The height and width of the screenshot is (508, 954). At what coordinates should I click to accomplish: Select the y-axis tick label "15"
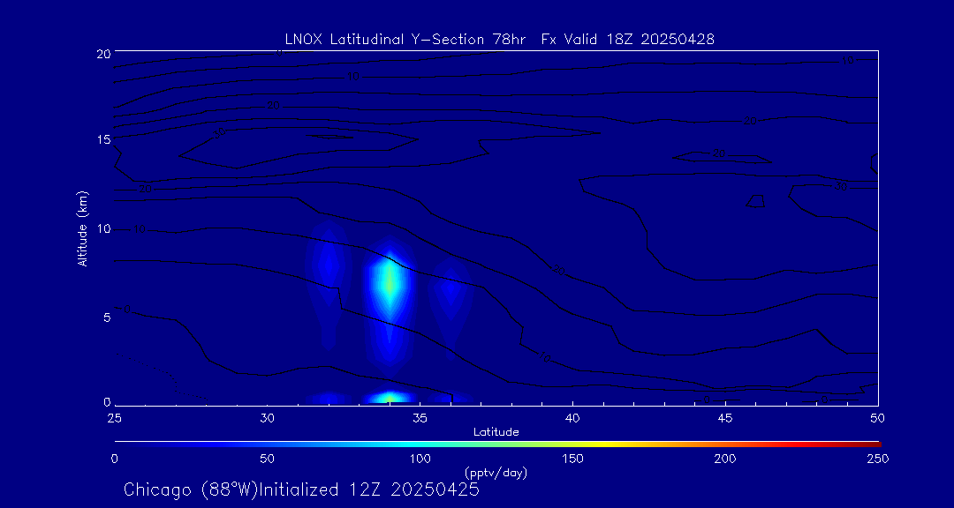point(103,139)
